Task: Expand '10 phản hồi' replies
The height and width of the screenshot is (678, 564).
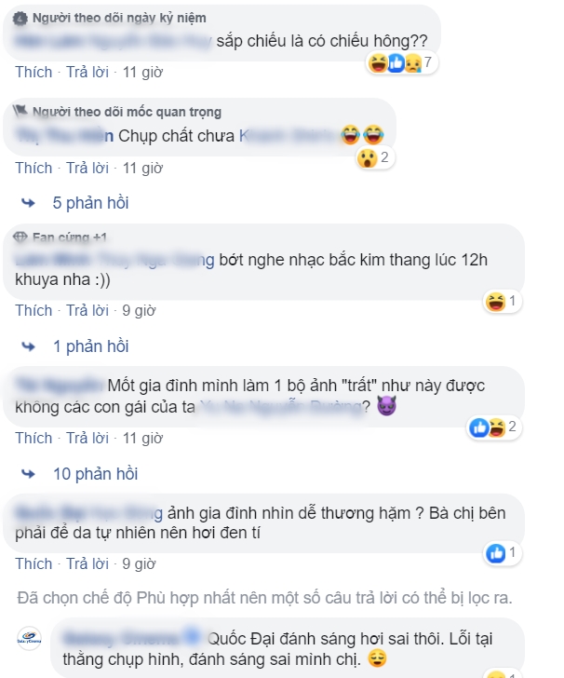Action: point(95,474)
